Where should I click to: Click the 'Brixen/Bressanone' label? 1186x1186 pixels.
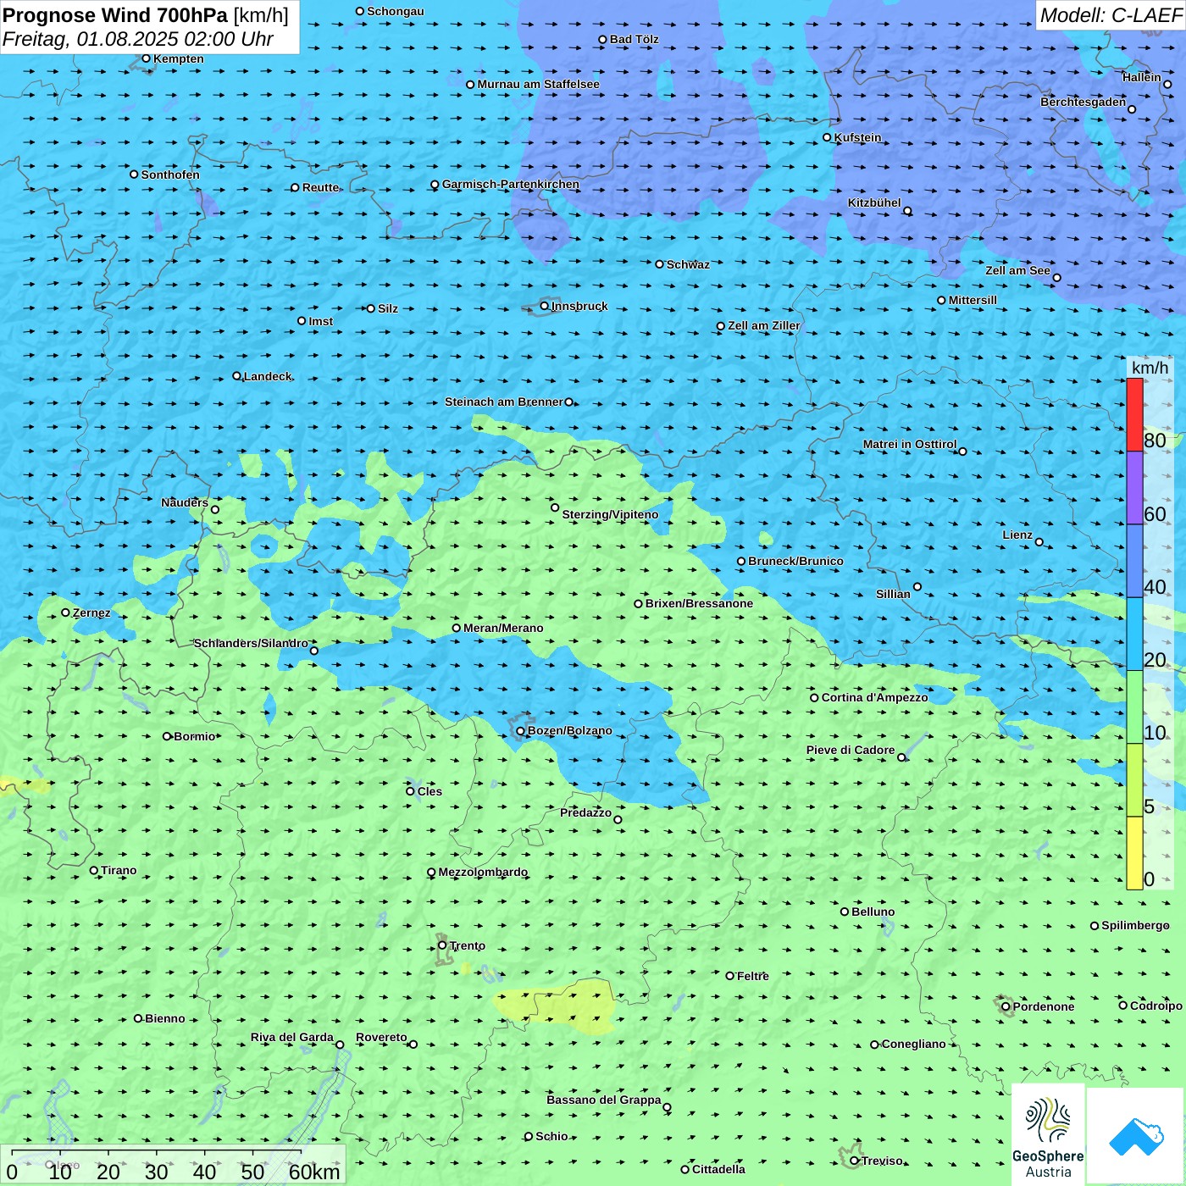click(700, 603)
